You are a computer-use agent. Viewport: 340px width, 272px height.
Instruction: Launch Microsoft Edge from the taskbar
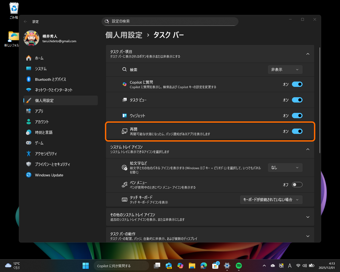tap(204, 266)
